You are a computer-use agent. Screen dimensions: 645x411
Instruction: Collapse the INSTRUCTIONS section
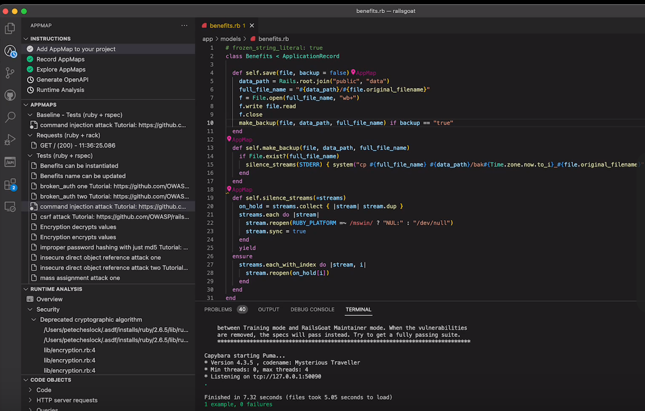coord(26,38)
